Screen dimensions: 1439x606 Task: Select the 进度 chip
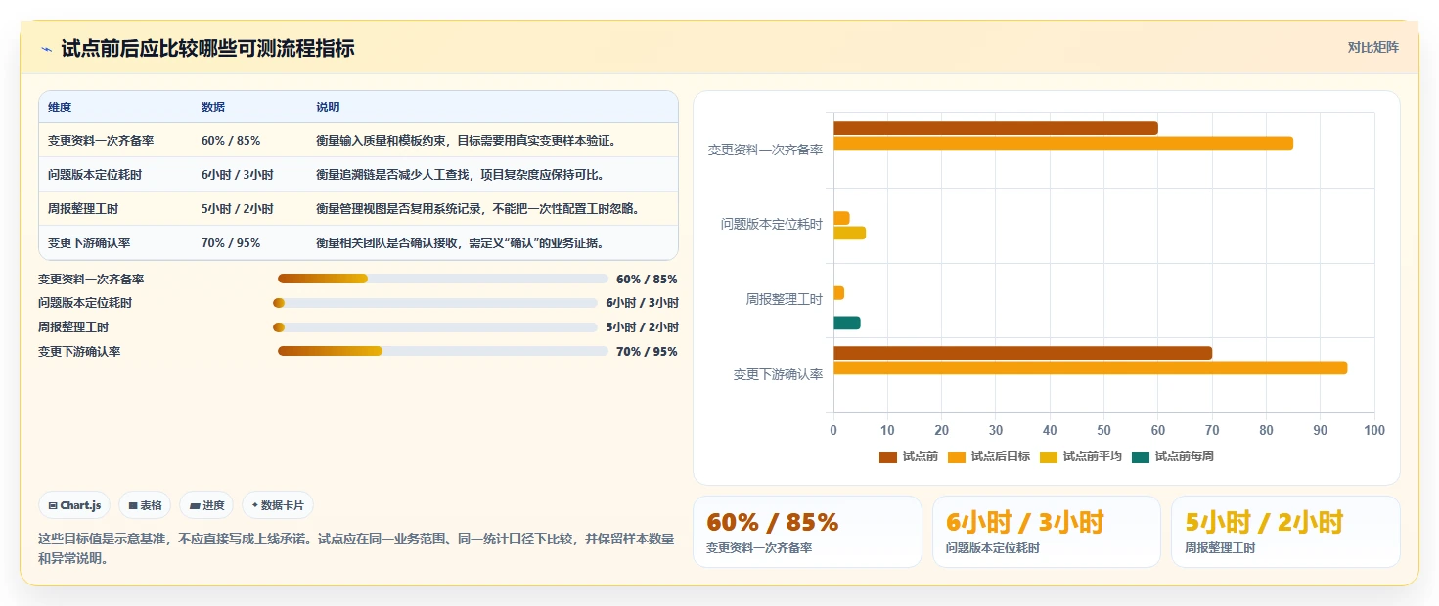(x=206, y=505)
